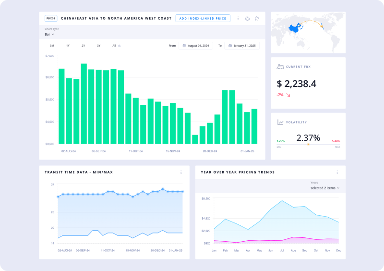Open the From date picker August 01, 2024

click(x=196, y=46)
